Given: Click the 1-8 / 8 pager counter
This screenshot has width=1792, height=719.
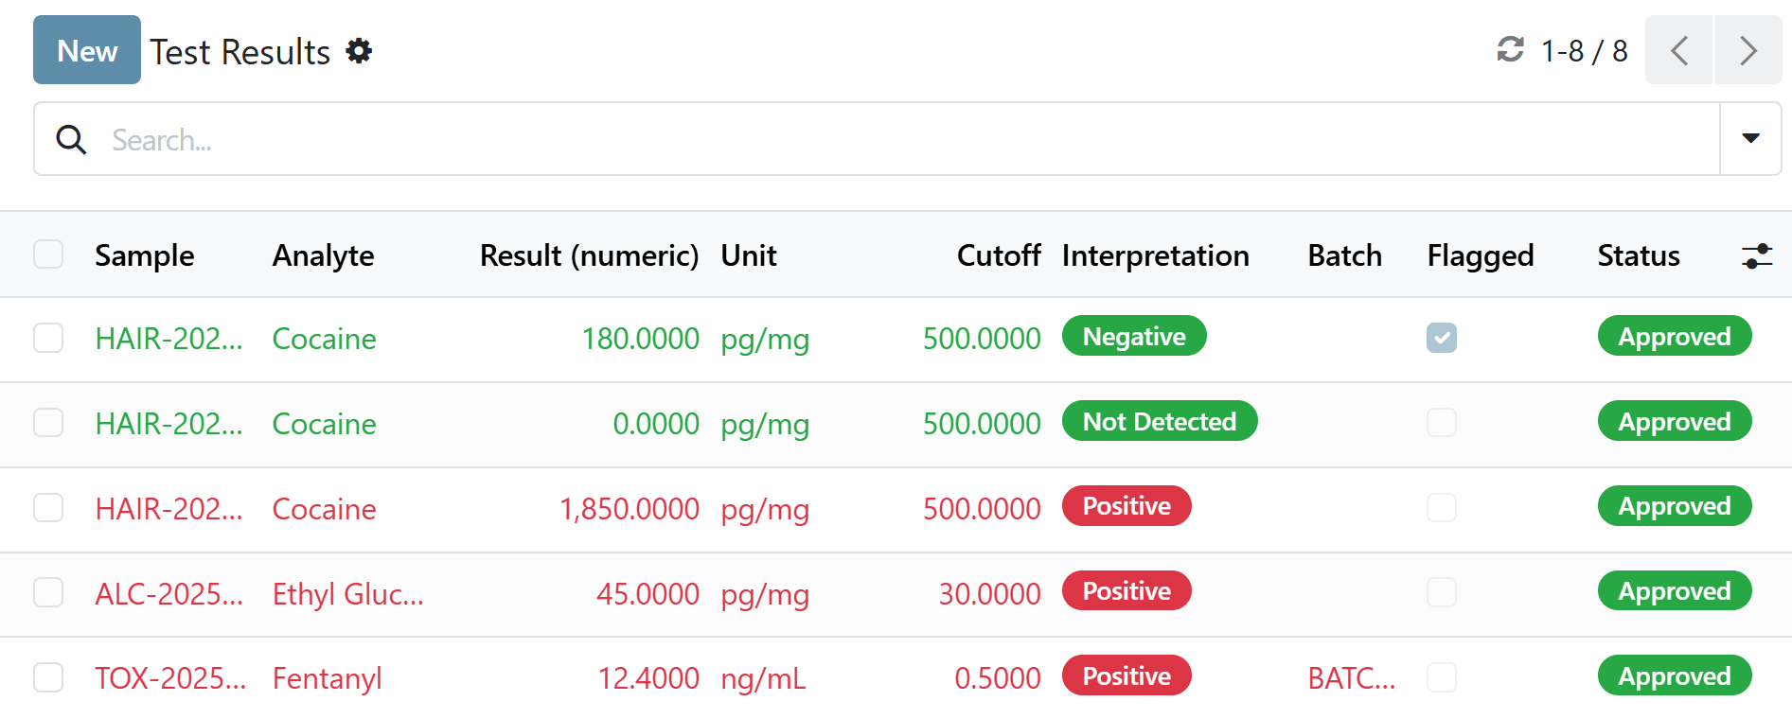Looking at the screenshot, I should tap(1584, 51).
